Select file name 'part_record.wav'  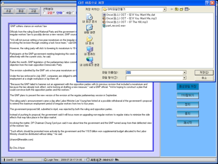pyautogui.click(x=116, y=26)
